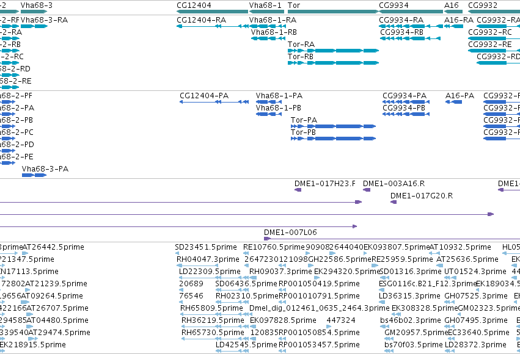This screenshot has width=520, height=354.
Task: Click the LD36315.3prime EST label
Action: [x=409, y=296]
